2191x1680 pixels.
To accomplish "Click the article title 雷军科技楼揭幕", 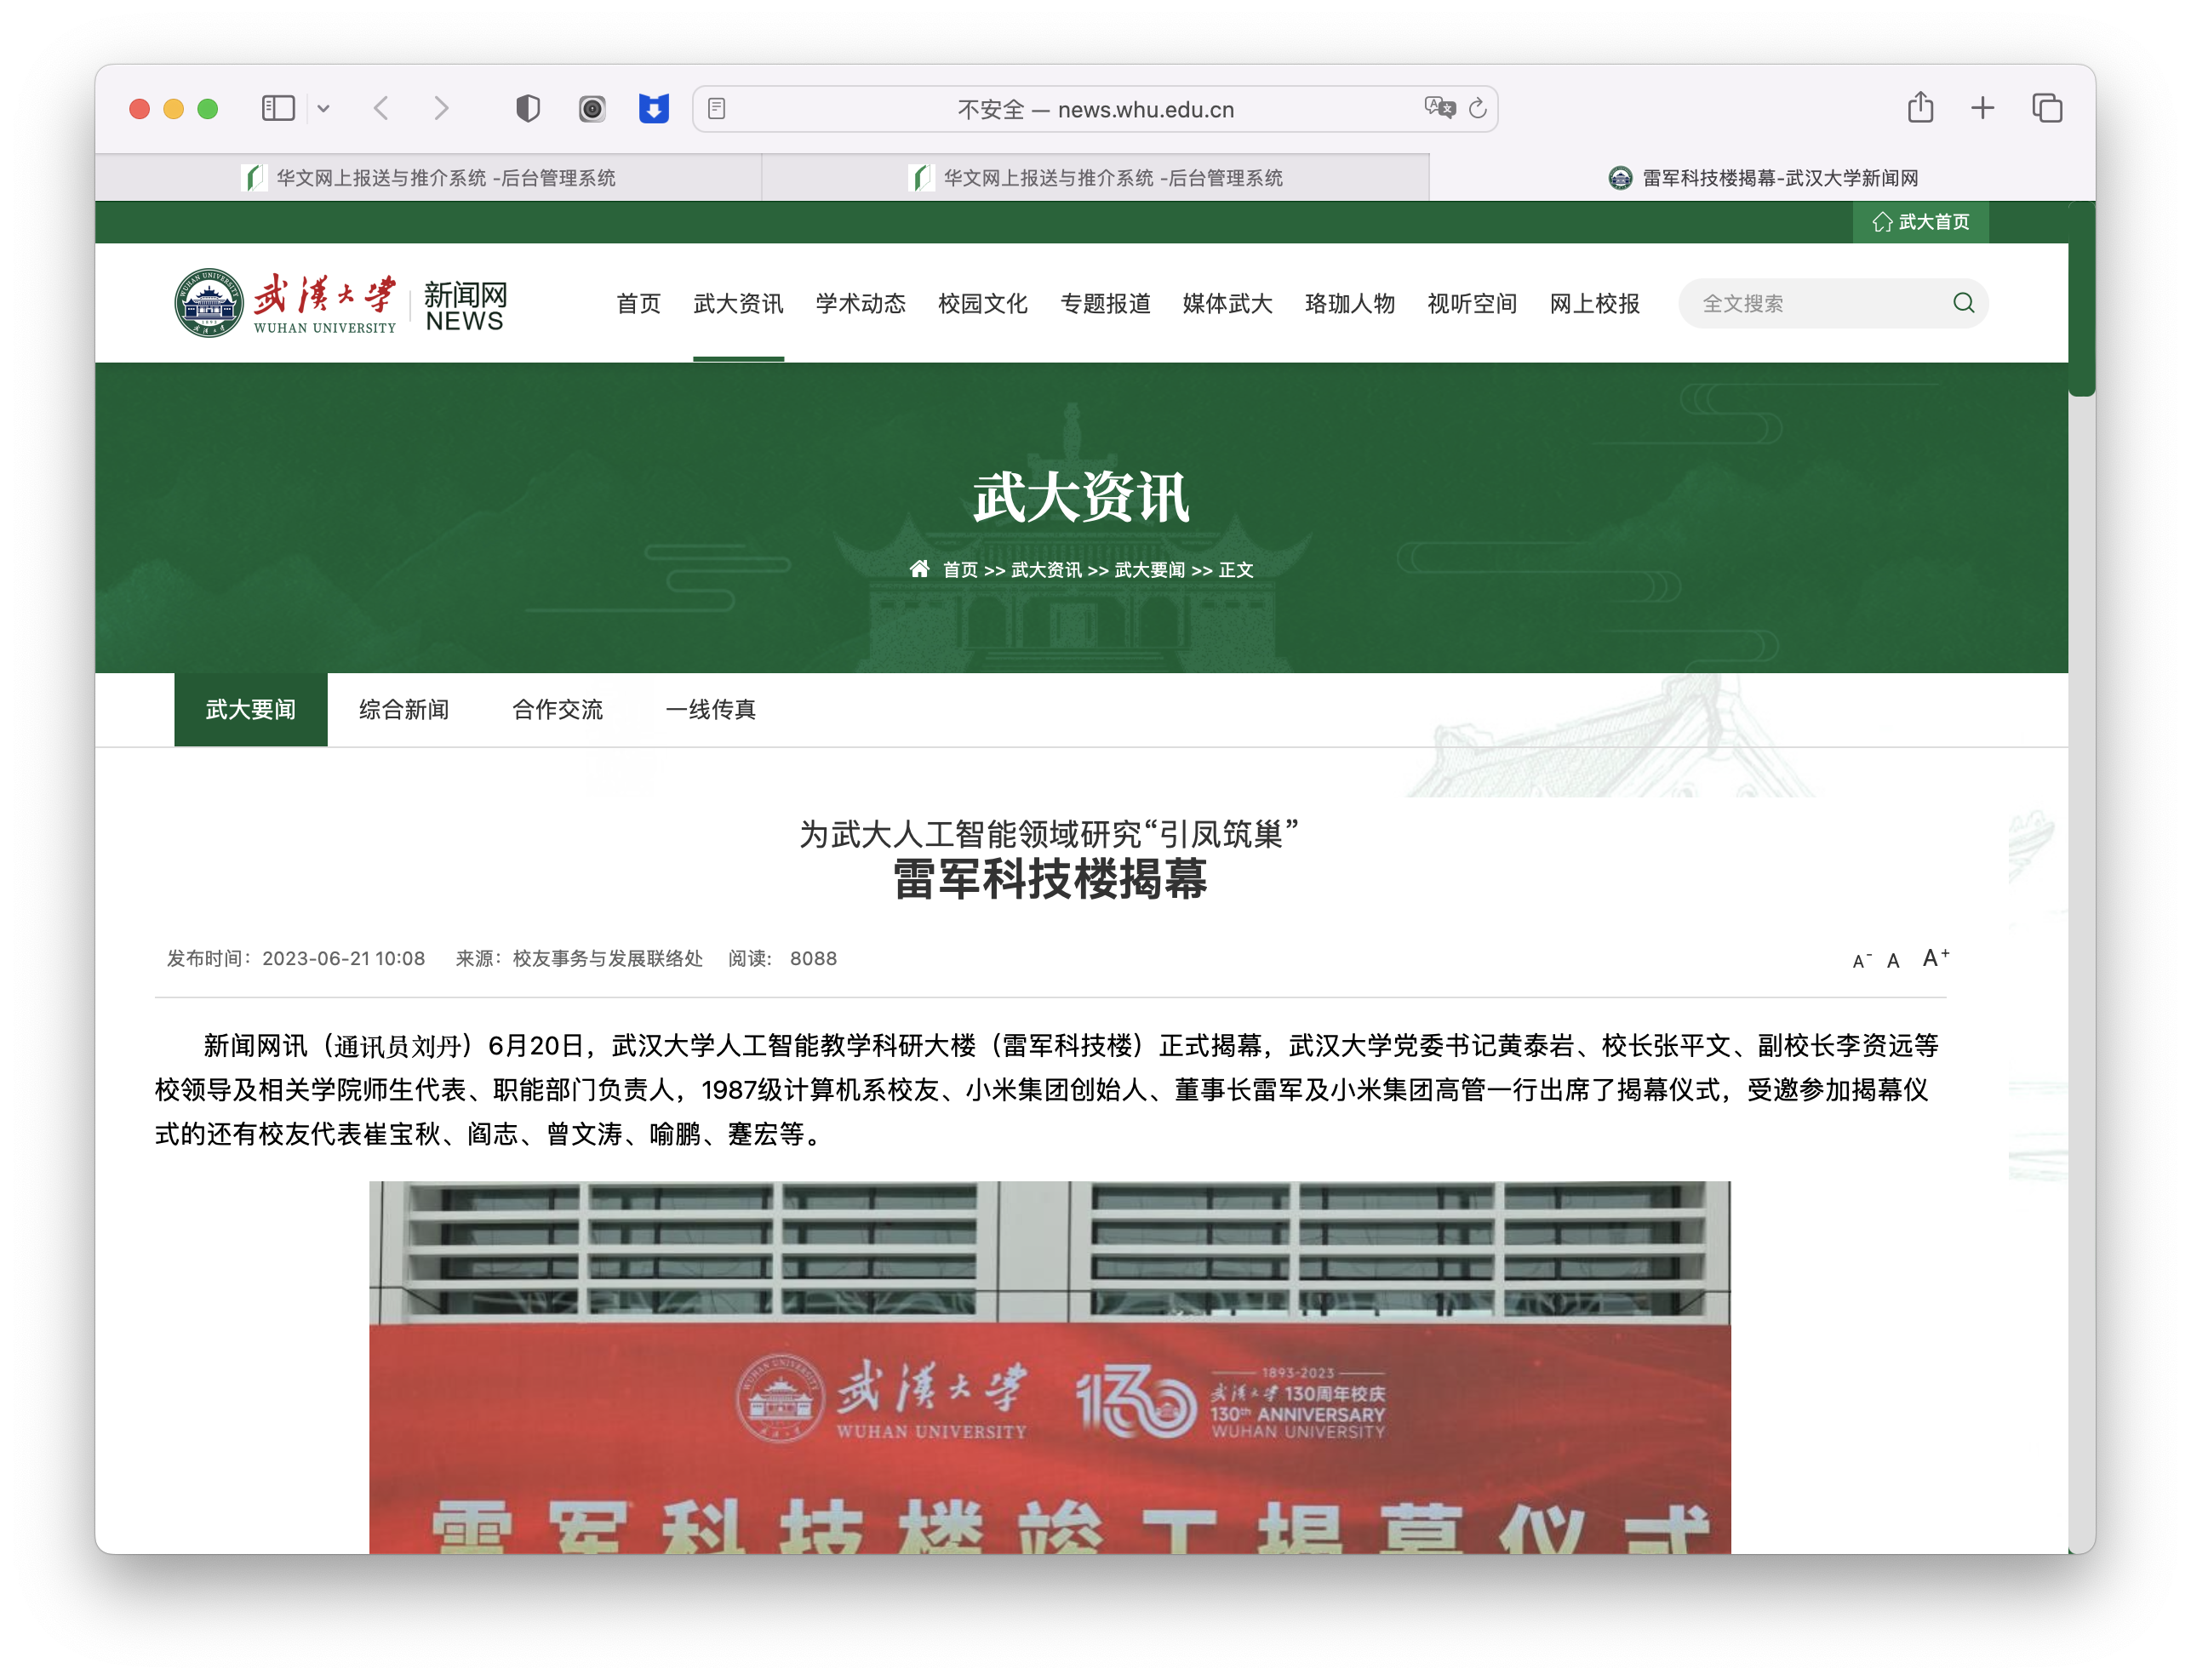I will (1049, 880).
